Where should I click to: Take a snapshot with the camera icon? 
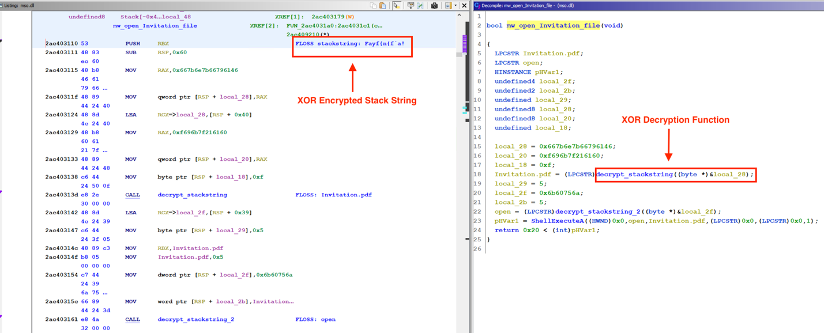[x=434, y=6]
